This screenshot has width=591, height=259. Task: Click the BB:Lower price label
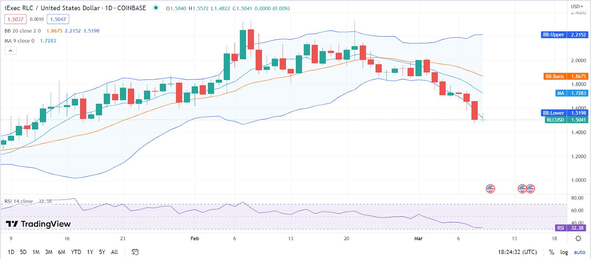(x=564, y=113)
